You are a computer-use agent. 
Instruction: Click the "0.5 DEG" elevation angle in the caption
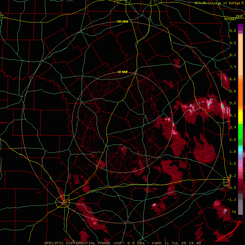pos(136,243)
